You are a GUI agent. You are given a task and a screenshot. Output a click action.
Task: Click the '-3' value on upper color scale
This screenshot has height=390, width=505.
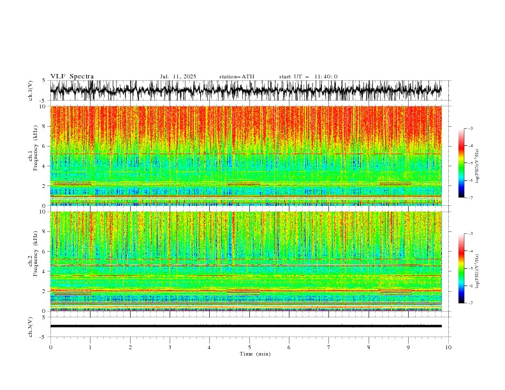470,128
